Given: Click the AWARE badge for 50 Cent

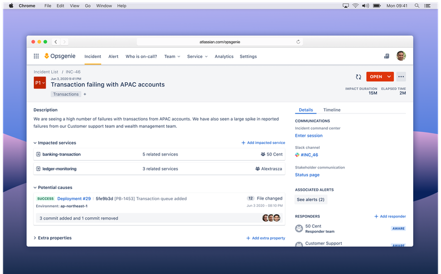Looking at the screenshot, I should [399, 228].
